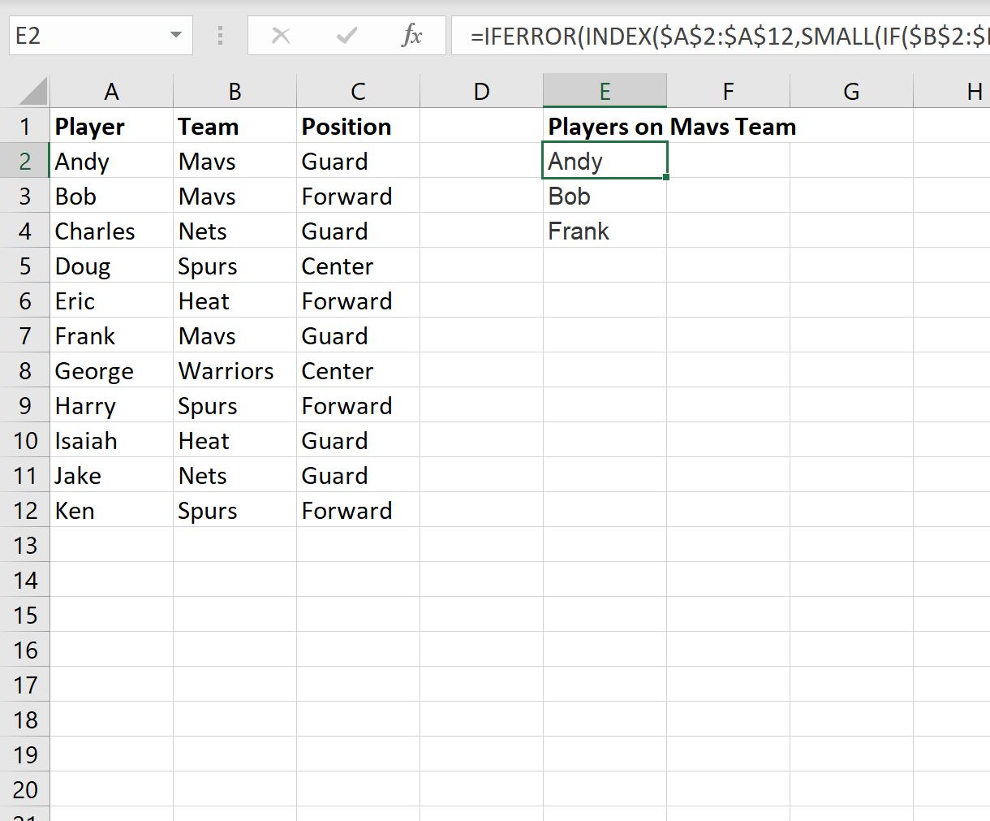The width and height of the screenshot is (990, 821).
Task: Select the empty cell D2
Action: (481, 161)
